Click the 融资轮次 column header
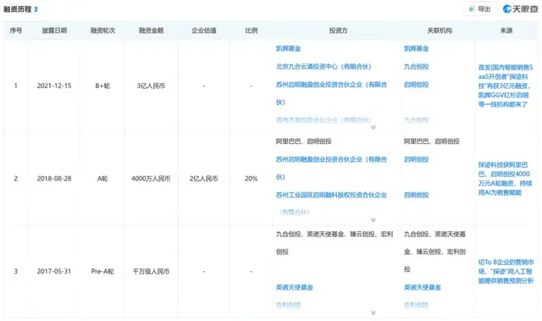The height and width of the screenshot is (321, 542). coord(102,30)
